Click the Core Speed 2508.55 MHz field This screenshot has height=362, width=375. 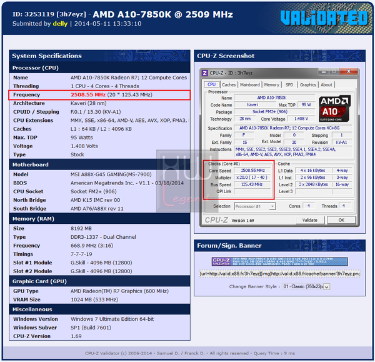point(252,170)
